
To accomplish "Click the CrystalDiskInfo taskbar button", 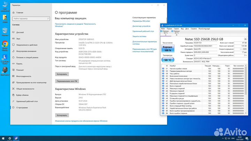I will [16, 139].
